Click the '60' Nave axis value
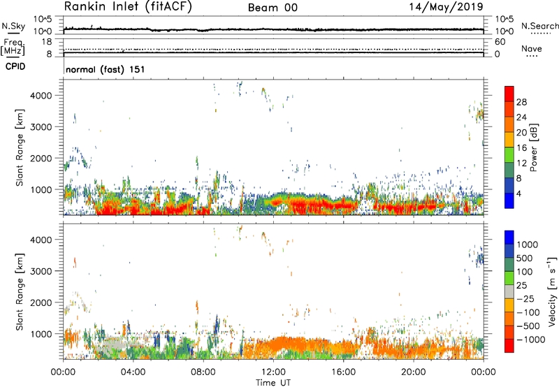This screenshot has width=559, height=387. (500, 42)
